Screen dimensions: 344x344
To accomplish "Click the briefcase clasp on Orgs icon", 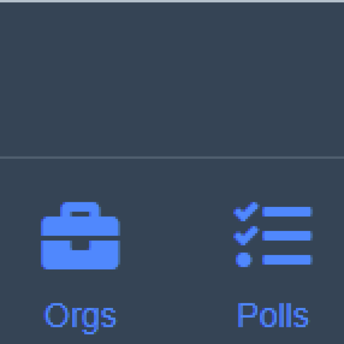I will 80,245.
